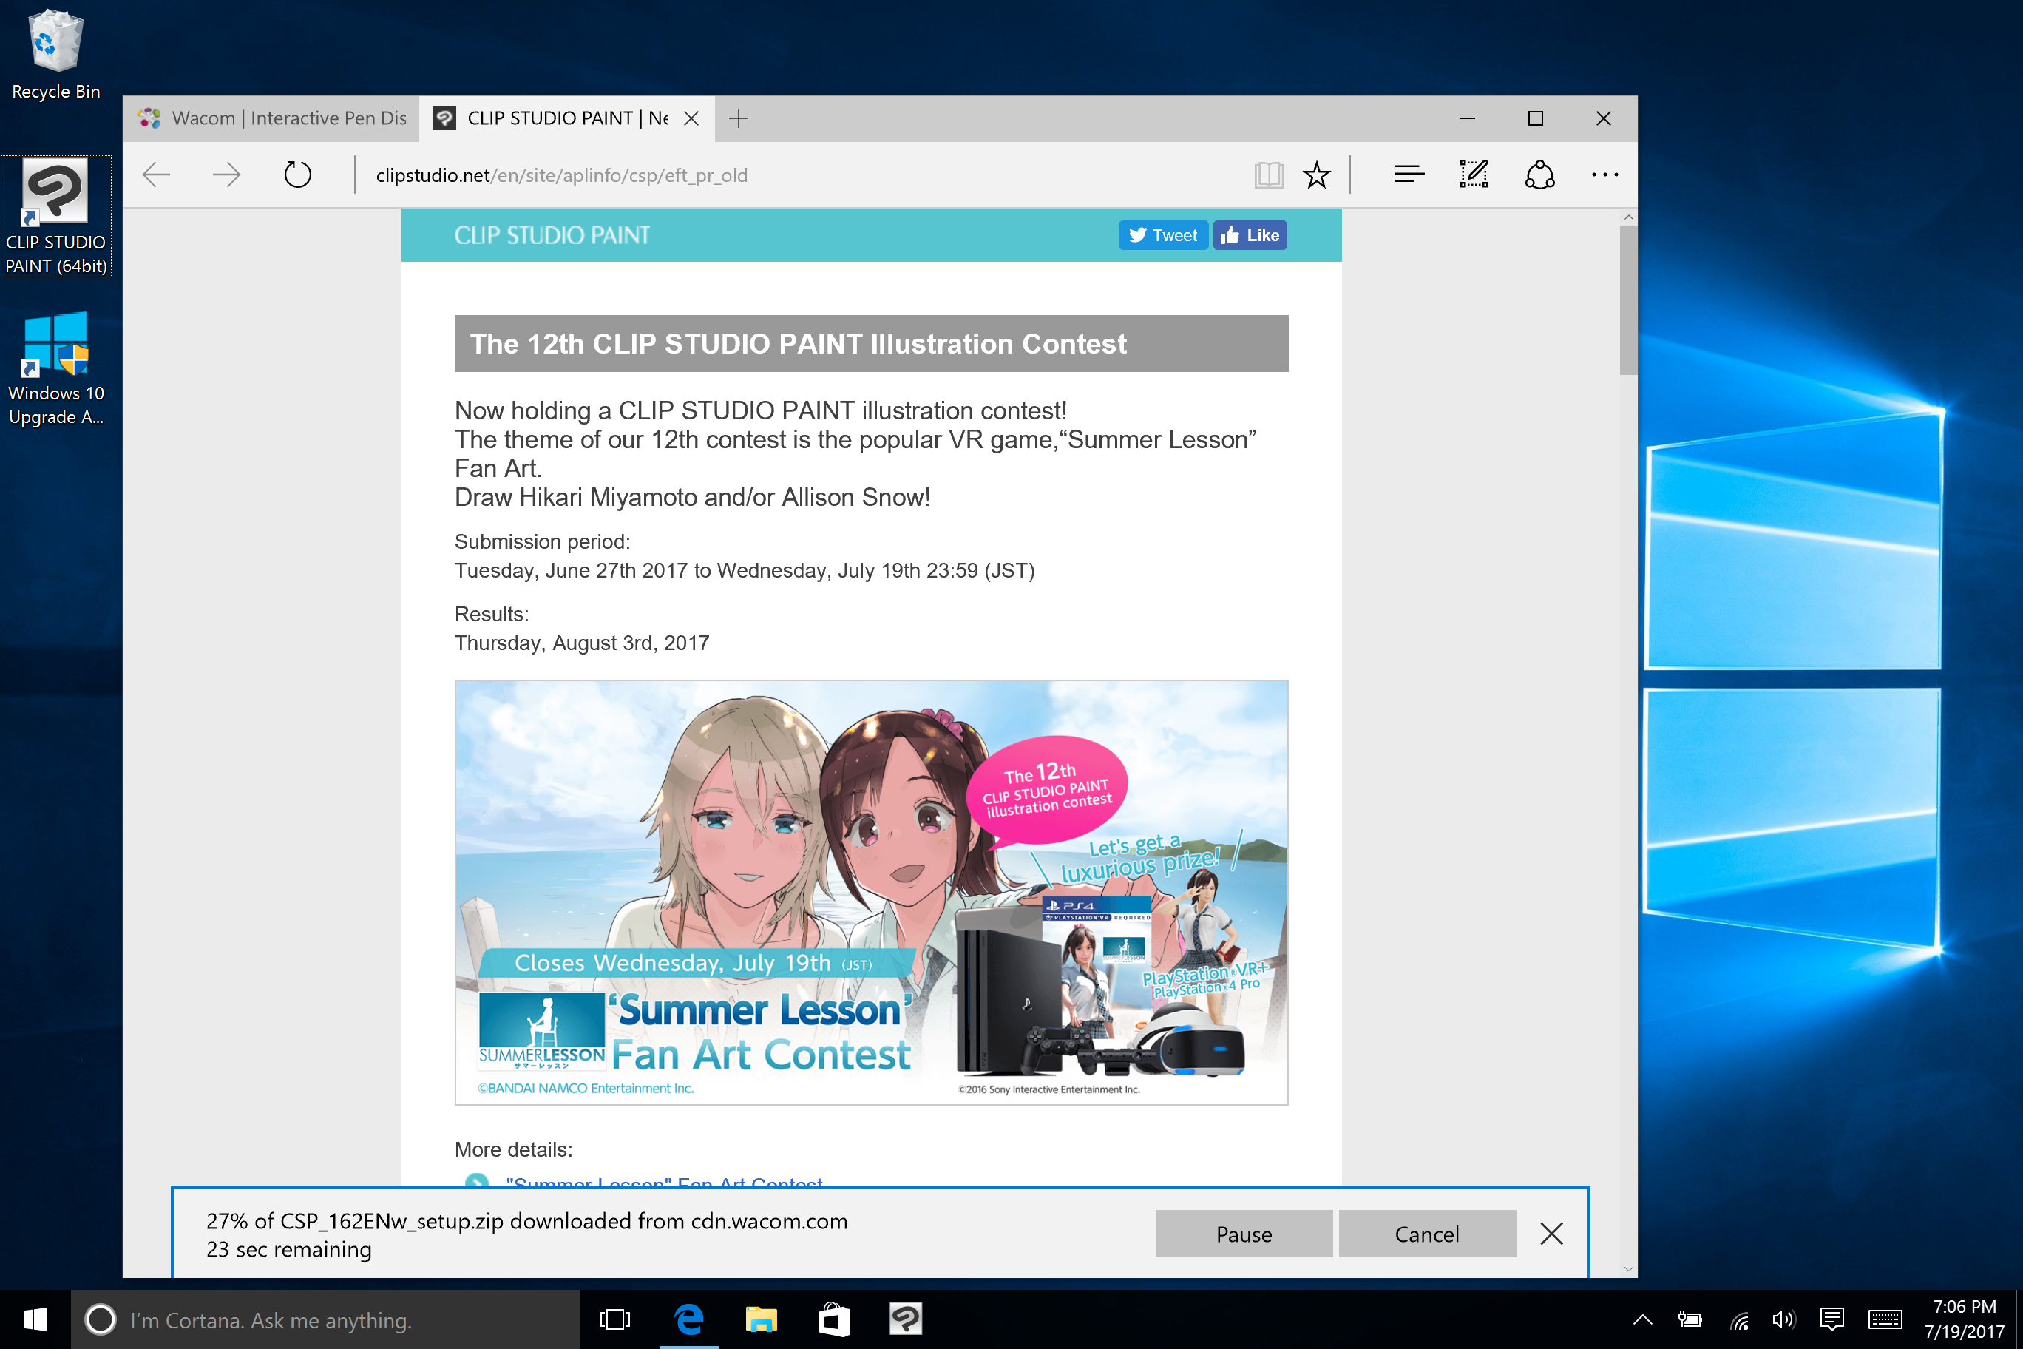Refresh the current page
This screenshot has height=1349, width=2023.
(297, 175)
